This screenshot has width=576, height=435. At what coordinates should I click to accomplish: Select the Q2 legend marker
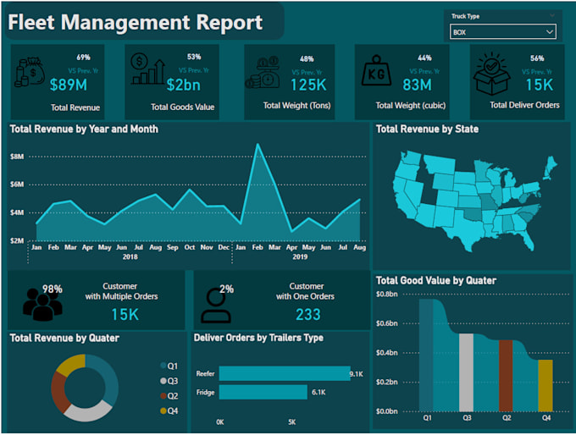click(x=163, y=396)
